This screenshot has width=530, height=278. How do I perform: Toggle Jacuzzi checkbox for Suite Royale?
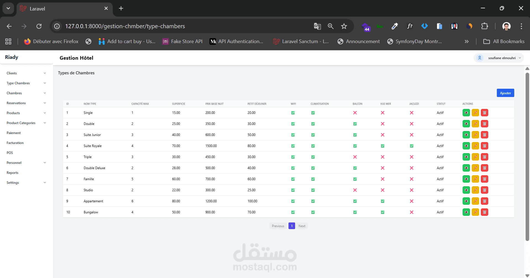(x=412, y=146)
